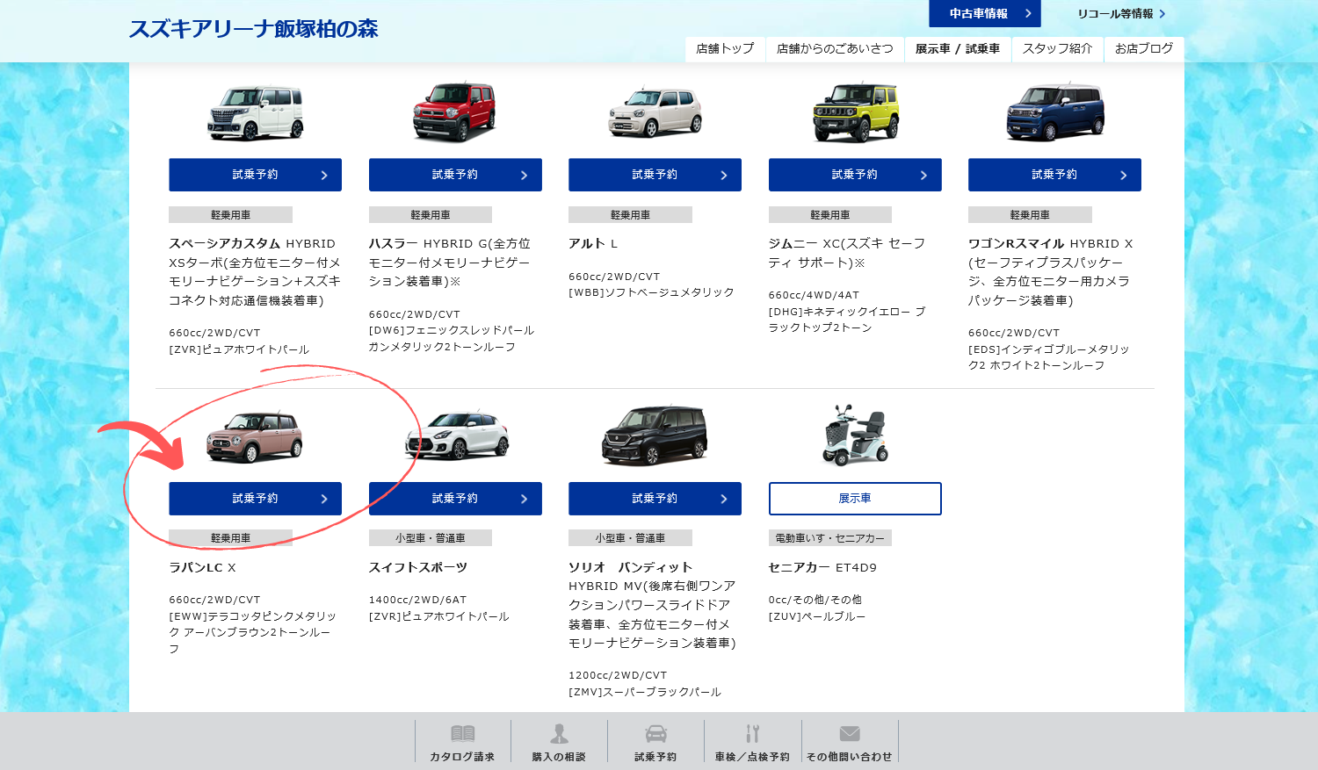
Task: Click the catalog request book icon
Action: point(462,733)
